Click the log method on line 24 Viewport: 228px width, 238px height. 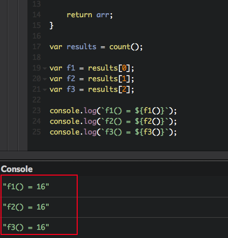click(90, 122)
